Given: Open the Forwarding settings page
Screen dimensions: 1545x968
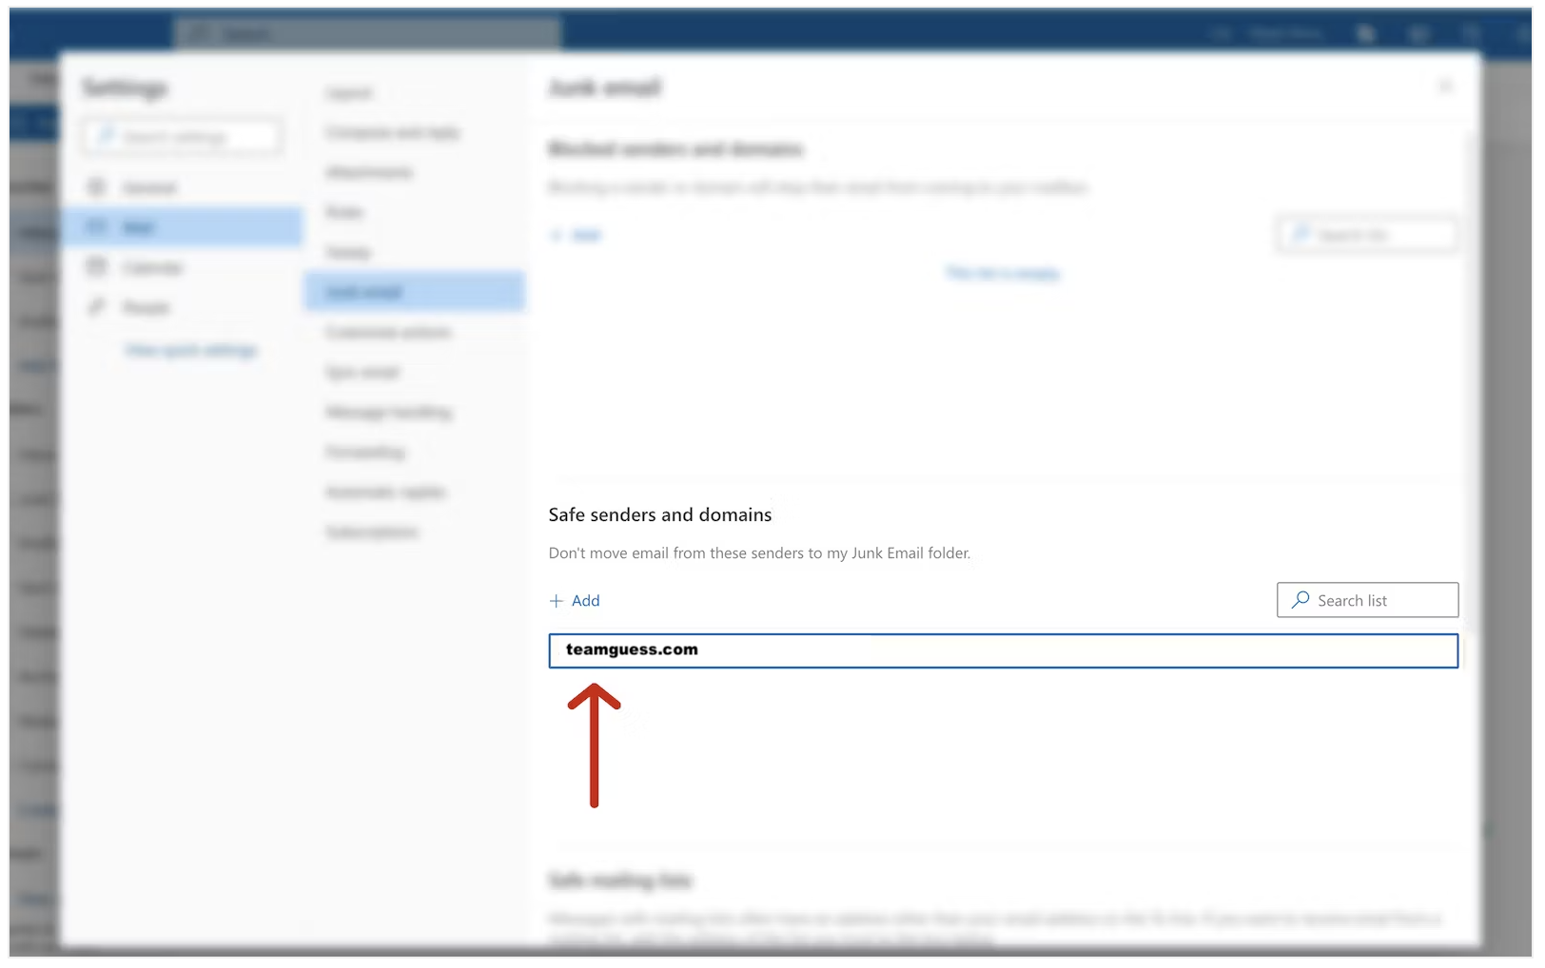Looking at the screenshot, I should pos(365,453).
